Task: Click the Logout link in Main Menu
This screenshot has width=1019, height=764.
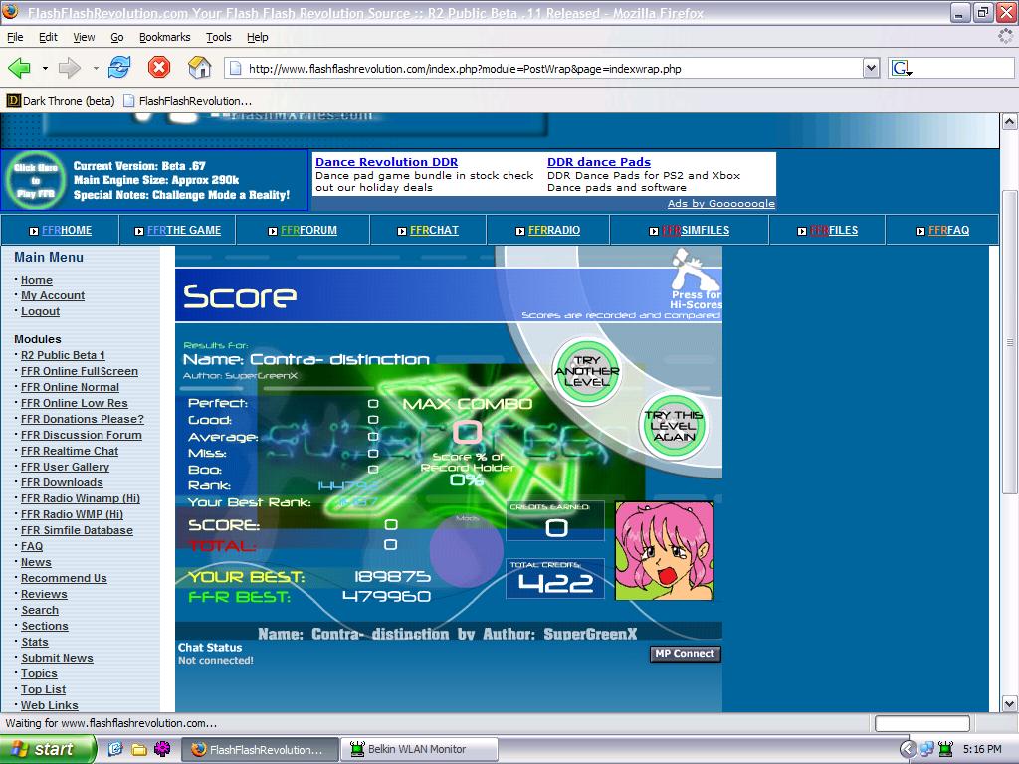Action: [x=40, y=311]
